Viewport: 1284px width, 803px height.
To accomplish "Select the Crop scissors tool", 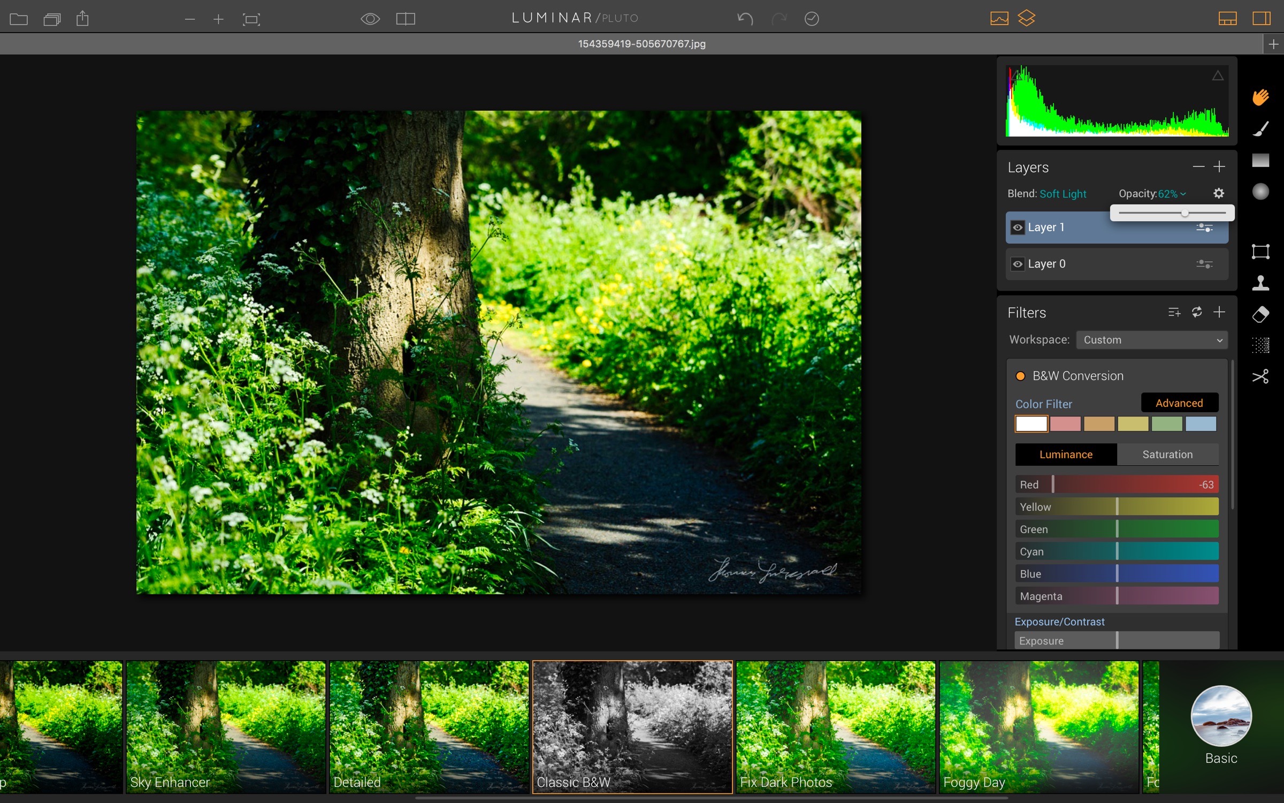I will 1260,377.
